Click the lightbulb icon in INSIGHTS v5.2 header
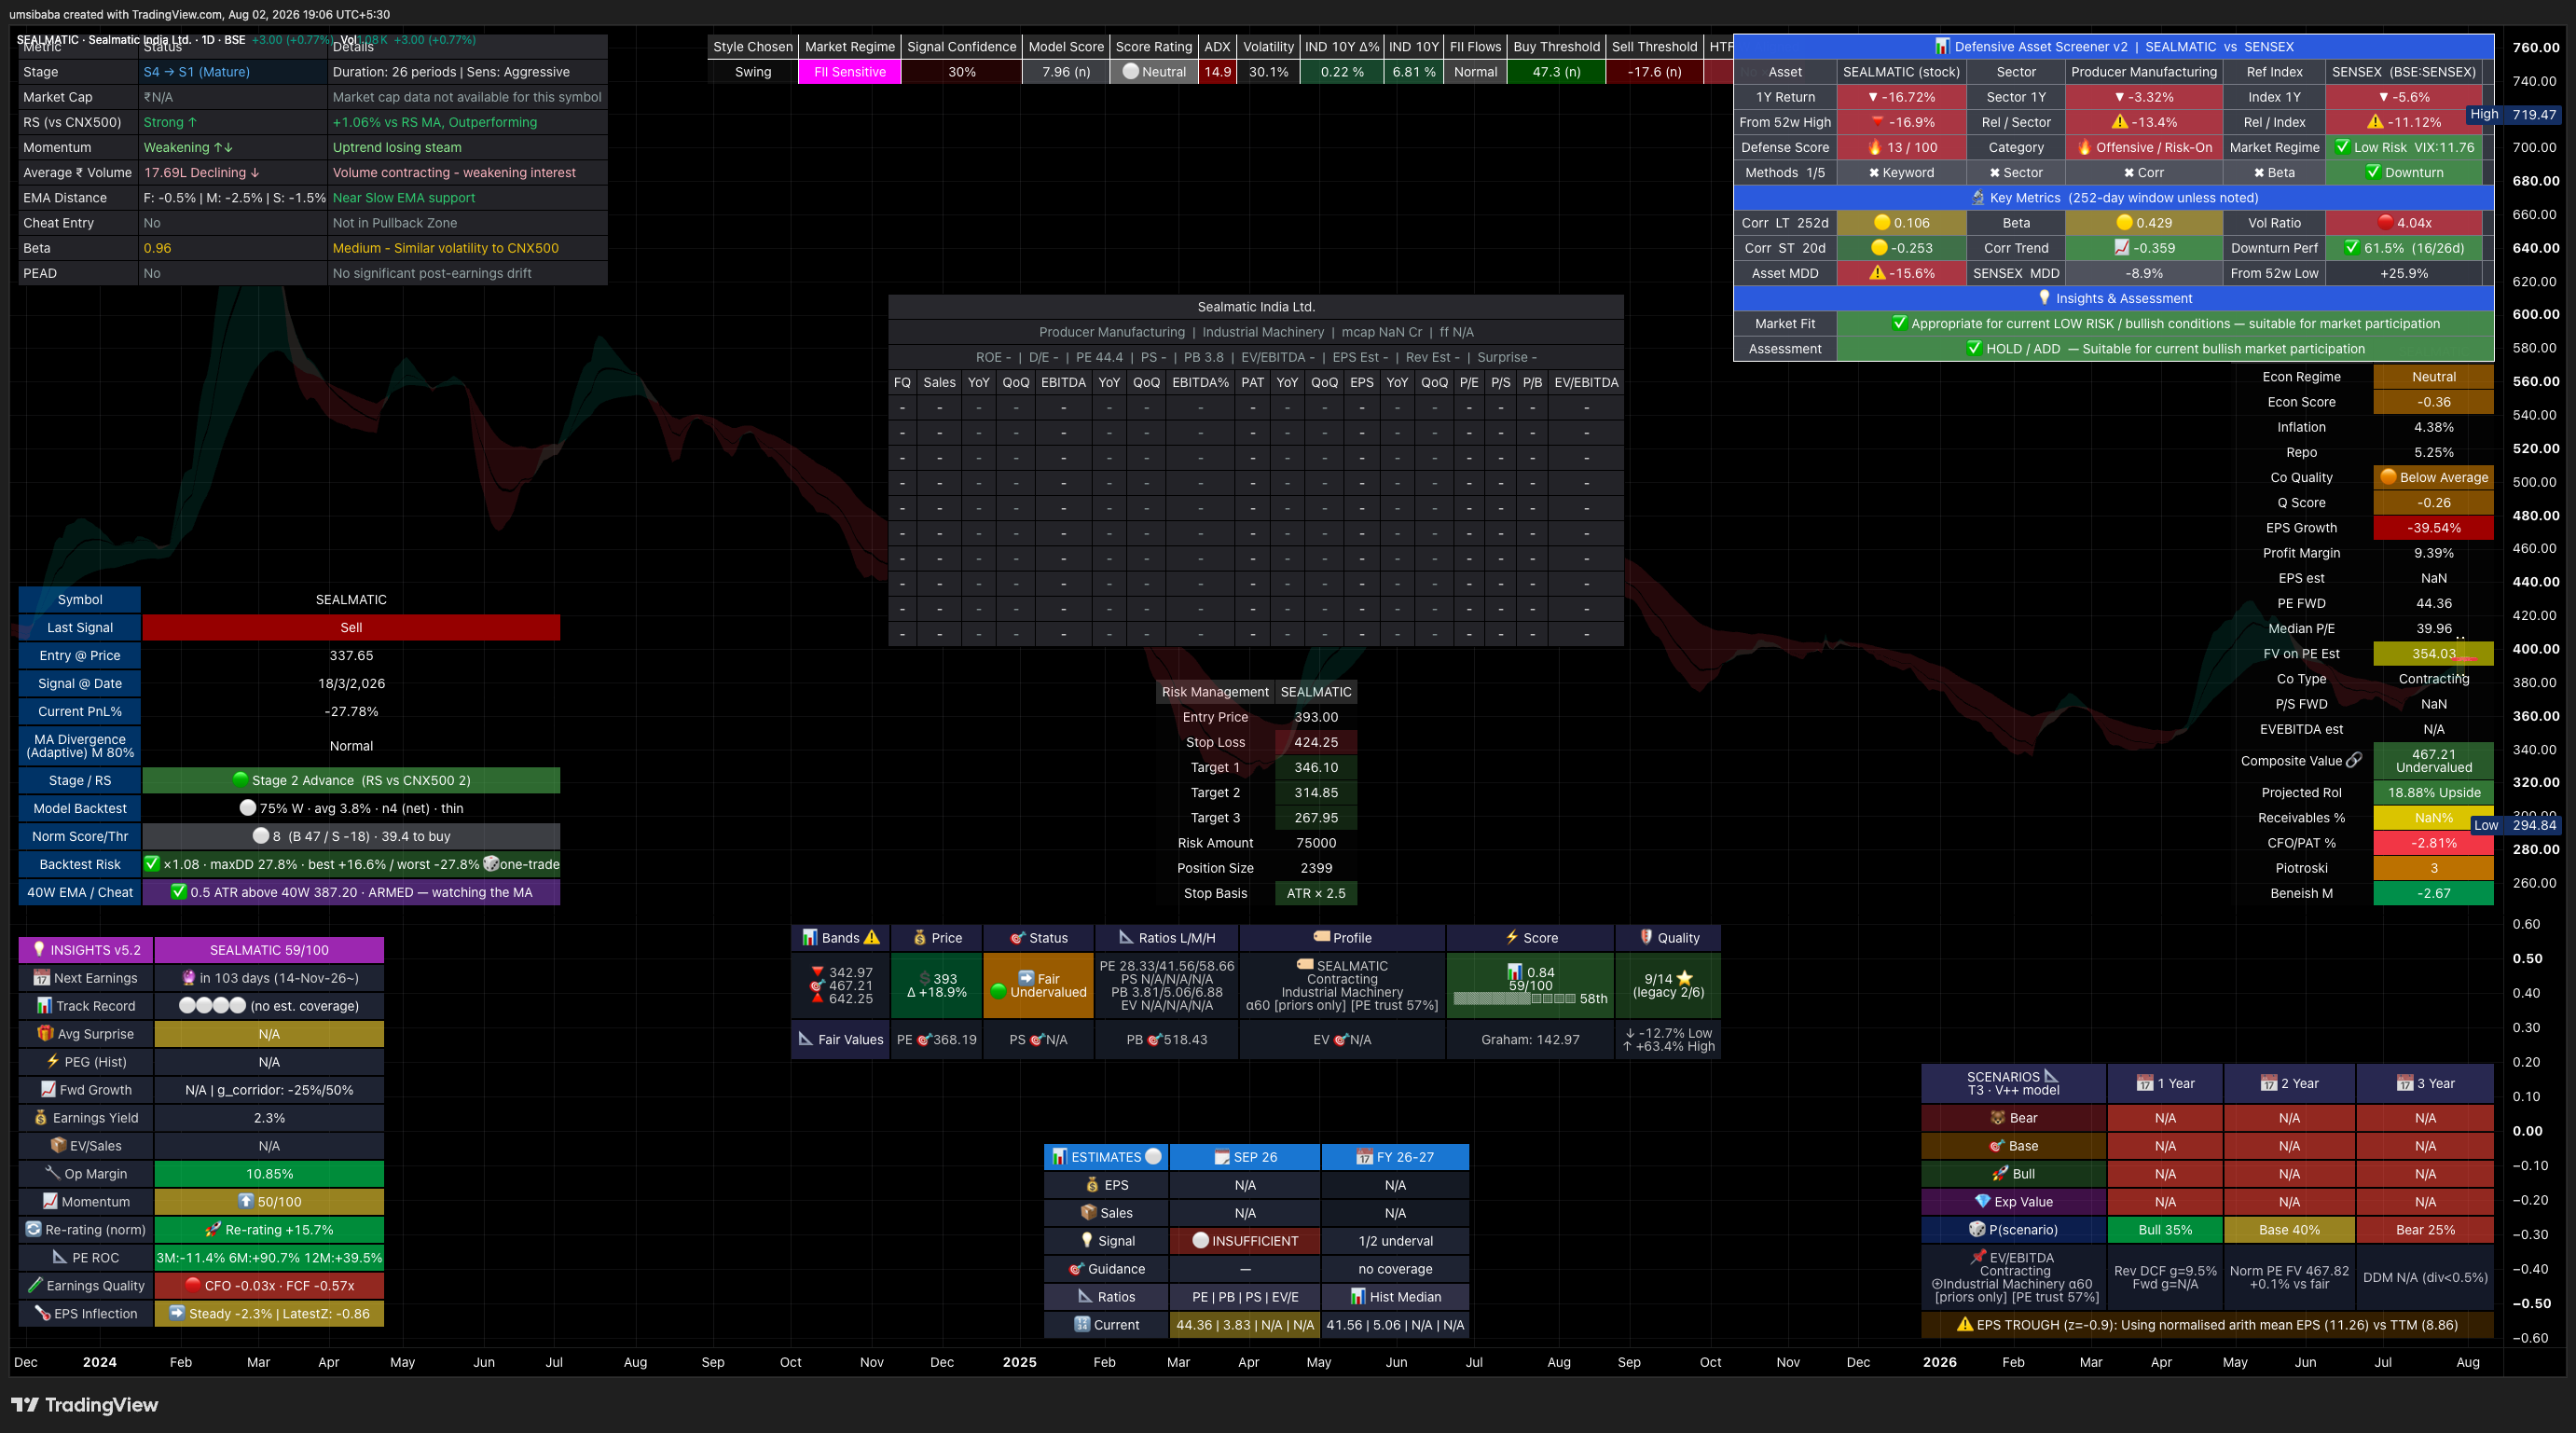 coord(39,949)
